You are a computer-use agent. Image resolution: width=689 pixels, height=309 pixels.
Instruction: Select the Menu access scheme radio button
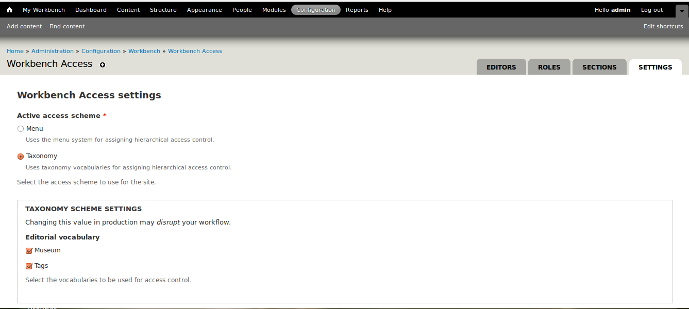pos(21,129)
